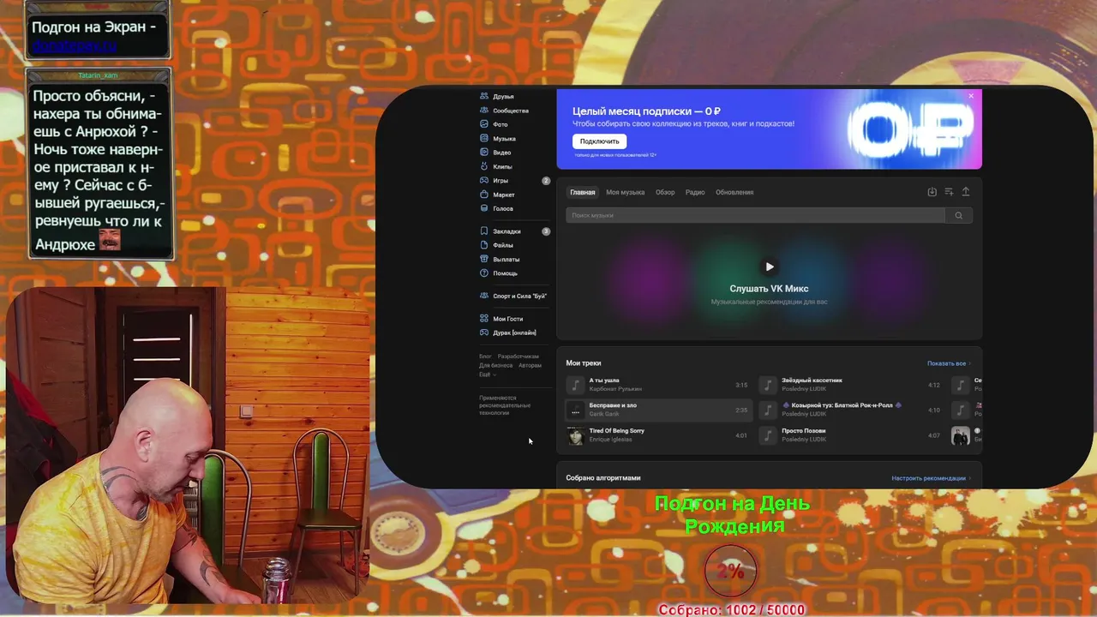Click the Помощь question-mark icon

click(x=484, y=273)
